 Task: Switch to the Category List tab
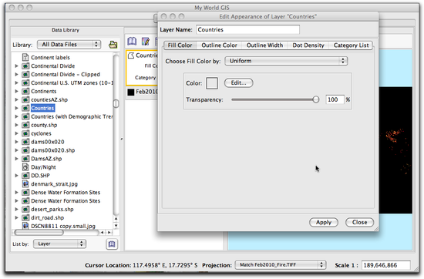click(x=351, y=45)
